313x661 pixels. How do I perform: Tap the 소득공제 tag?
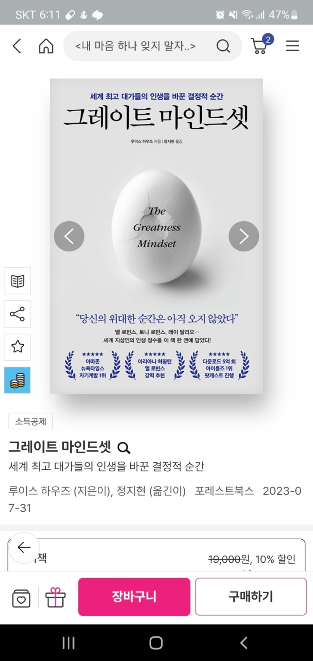[31, 421]
